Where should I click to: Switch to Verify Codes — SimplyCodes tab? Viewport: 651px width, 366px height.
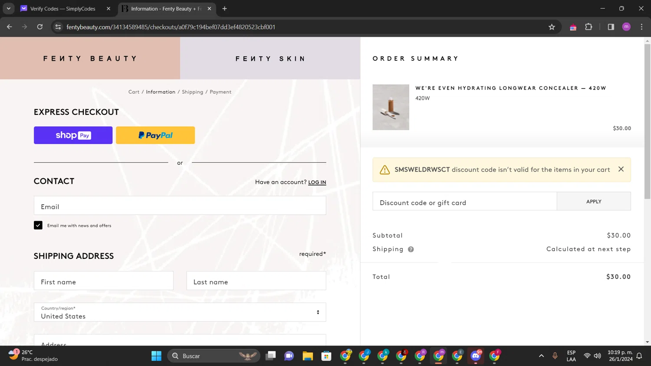[x=62, y=9]
